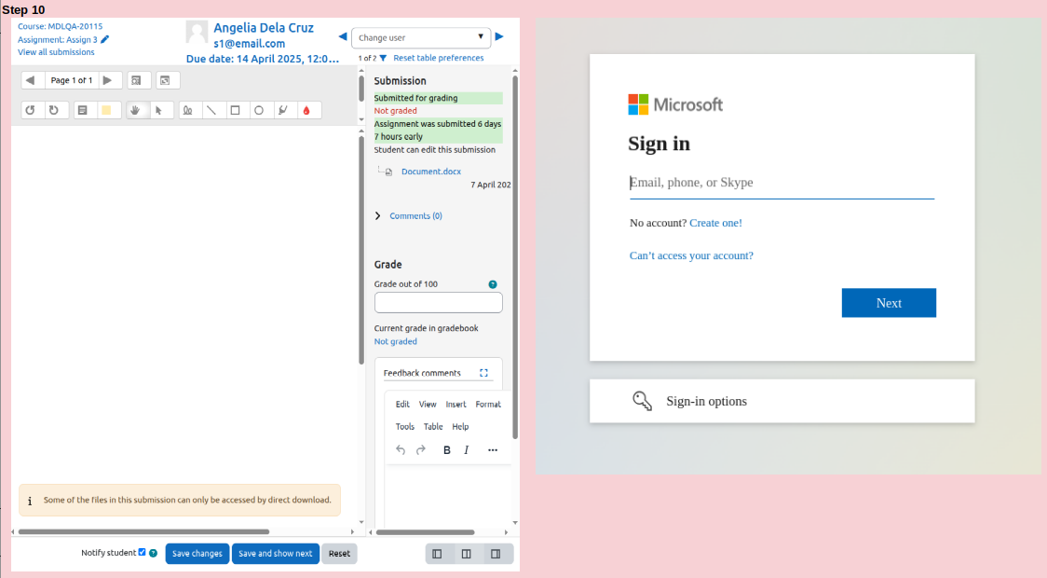
Task: Open search comments tool
Action: click(x=136, y=80)
